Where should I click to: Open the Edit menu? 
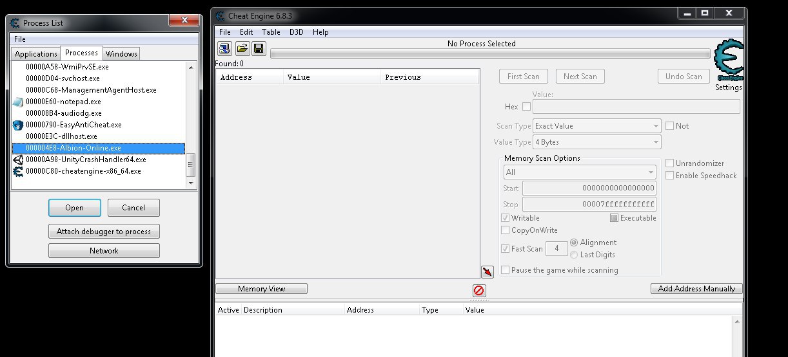coord(246,32)
